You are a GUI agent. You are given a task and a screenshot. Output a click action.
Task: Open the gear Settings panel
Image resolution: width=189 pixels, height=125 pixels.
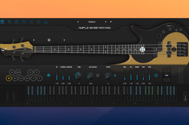[38, 22]
